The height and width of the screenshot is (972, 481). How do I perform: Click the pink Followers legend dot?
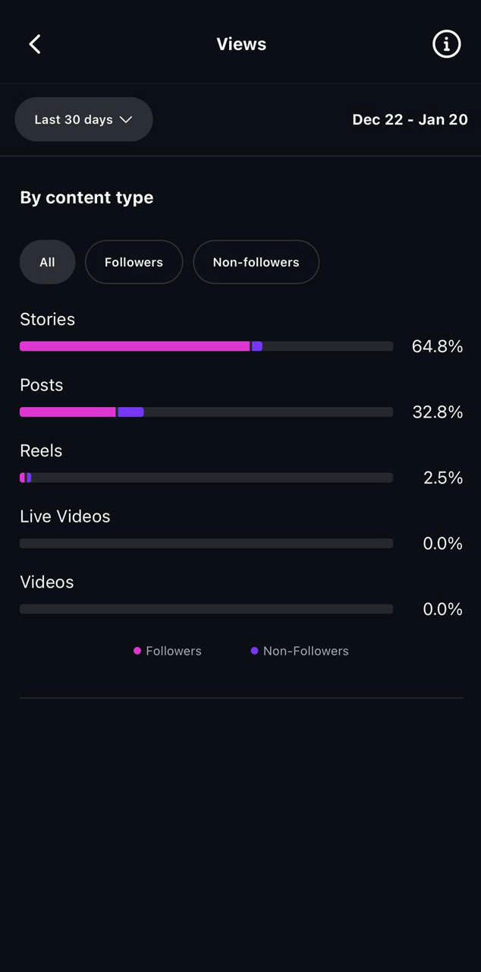(137, 651)
